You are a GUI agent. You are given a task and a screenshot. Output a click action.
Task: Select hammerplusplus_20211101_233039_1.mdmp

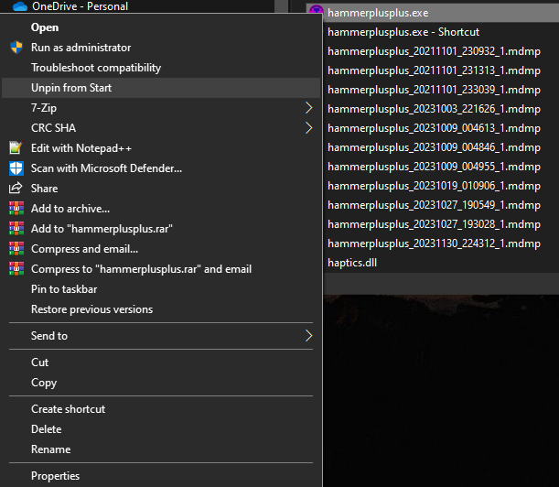point(434,90)
